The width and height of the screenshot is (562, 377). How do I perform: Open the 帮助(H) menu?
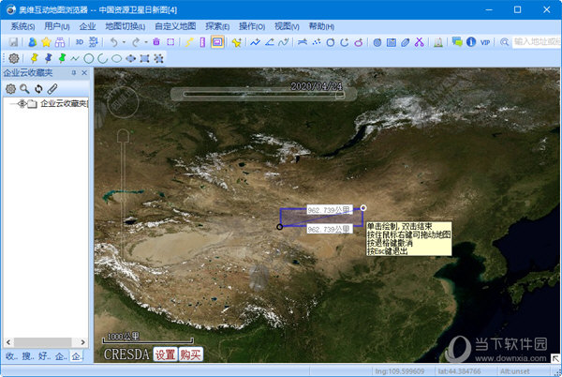pyautogui.click(x=321, y=26)
